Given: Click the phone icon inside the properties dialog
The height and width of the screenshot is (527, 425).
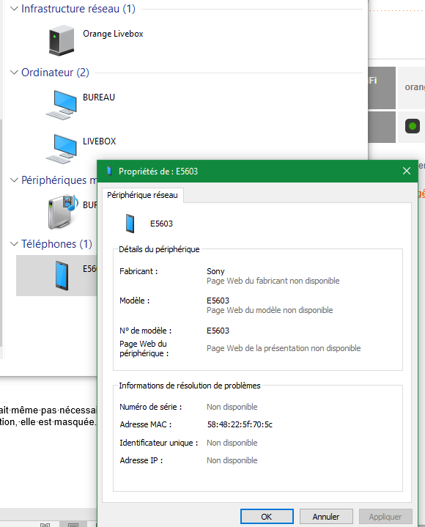Looking at the screenshot, I should [x=130, y=224].
